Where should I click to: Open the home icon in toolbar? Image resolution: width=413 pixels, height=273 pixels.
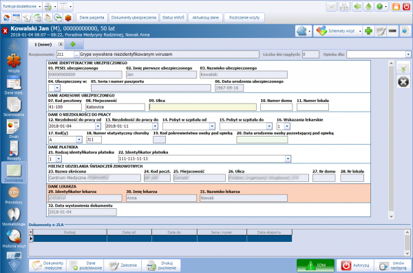click(x=7, y=18)
